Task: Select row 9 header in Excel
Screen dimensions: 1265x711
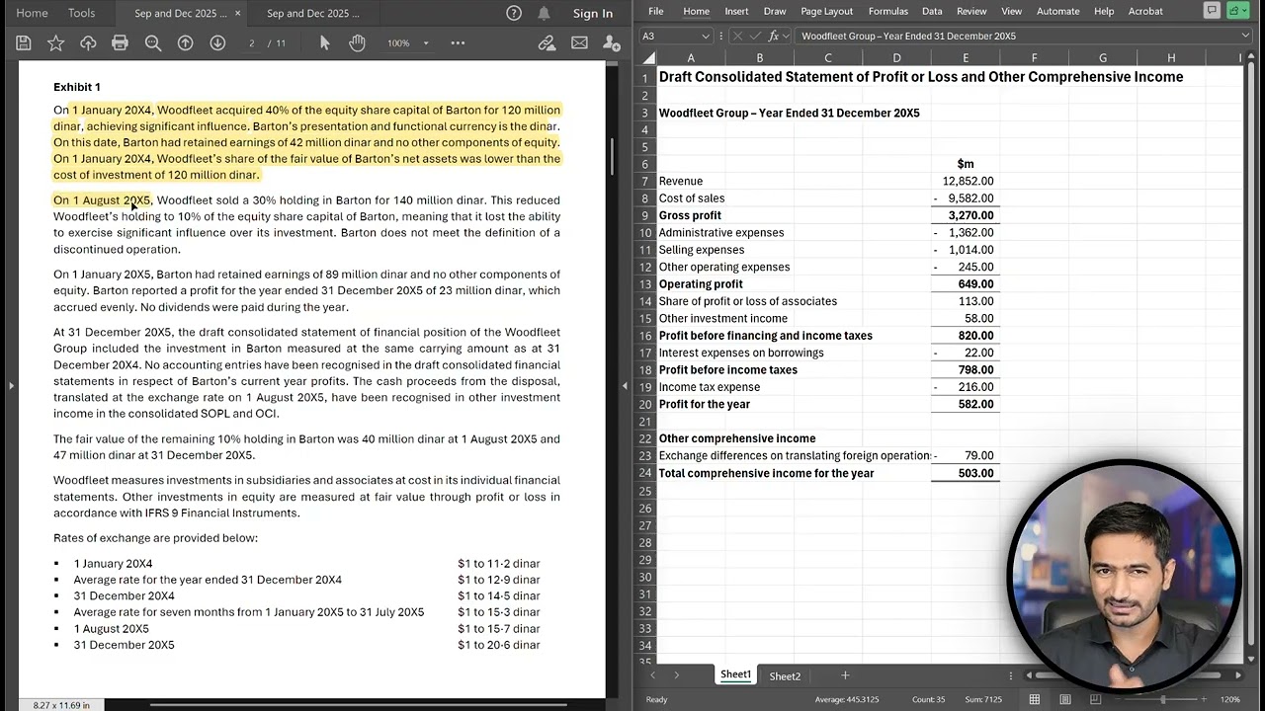Action: 644,215
